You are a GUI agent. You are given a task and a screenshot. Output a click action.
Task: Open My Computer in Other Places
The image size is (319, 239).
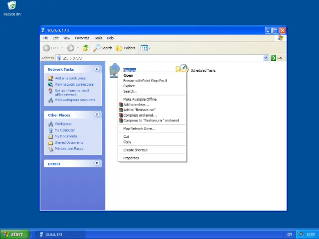[x=65, y=130]
